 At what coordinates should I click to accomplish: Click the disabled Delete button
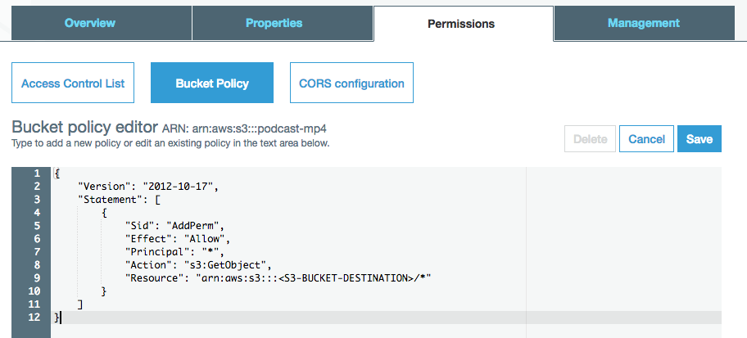click(x=589, y=139)
